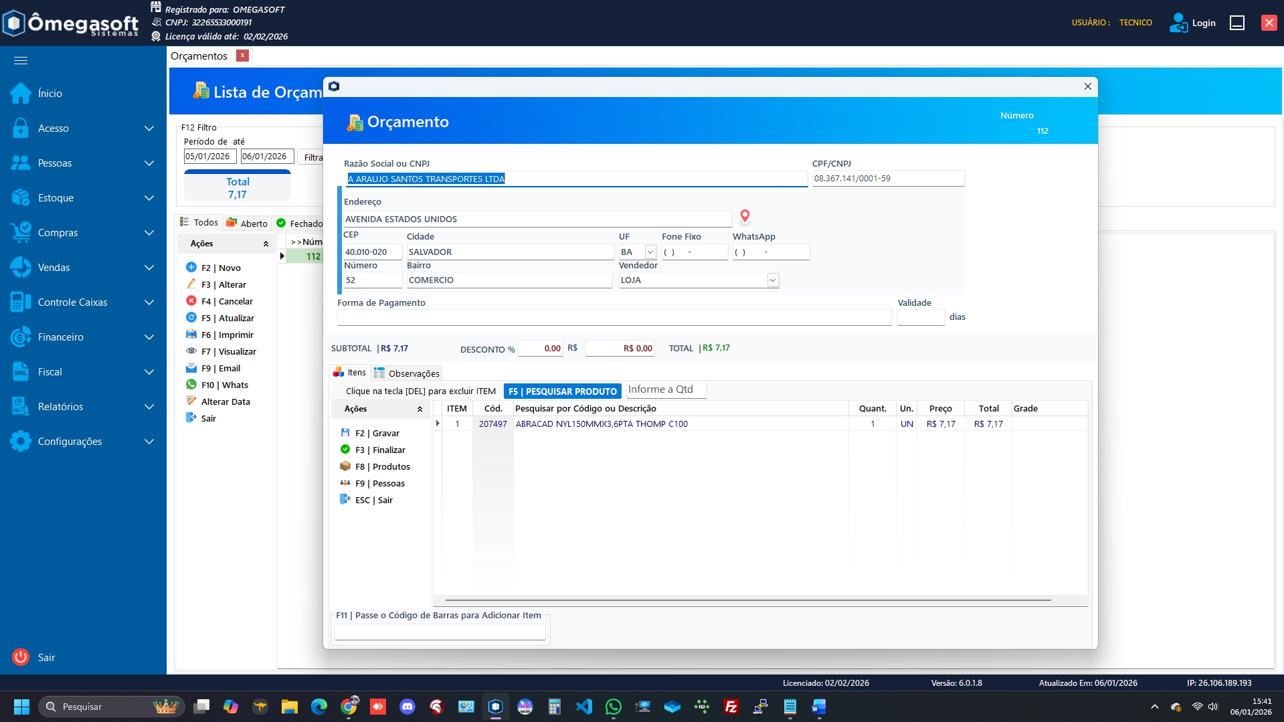
Task: Click the CPF/CNPJ field
Action: [x=889, y=179]
